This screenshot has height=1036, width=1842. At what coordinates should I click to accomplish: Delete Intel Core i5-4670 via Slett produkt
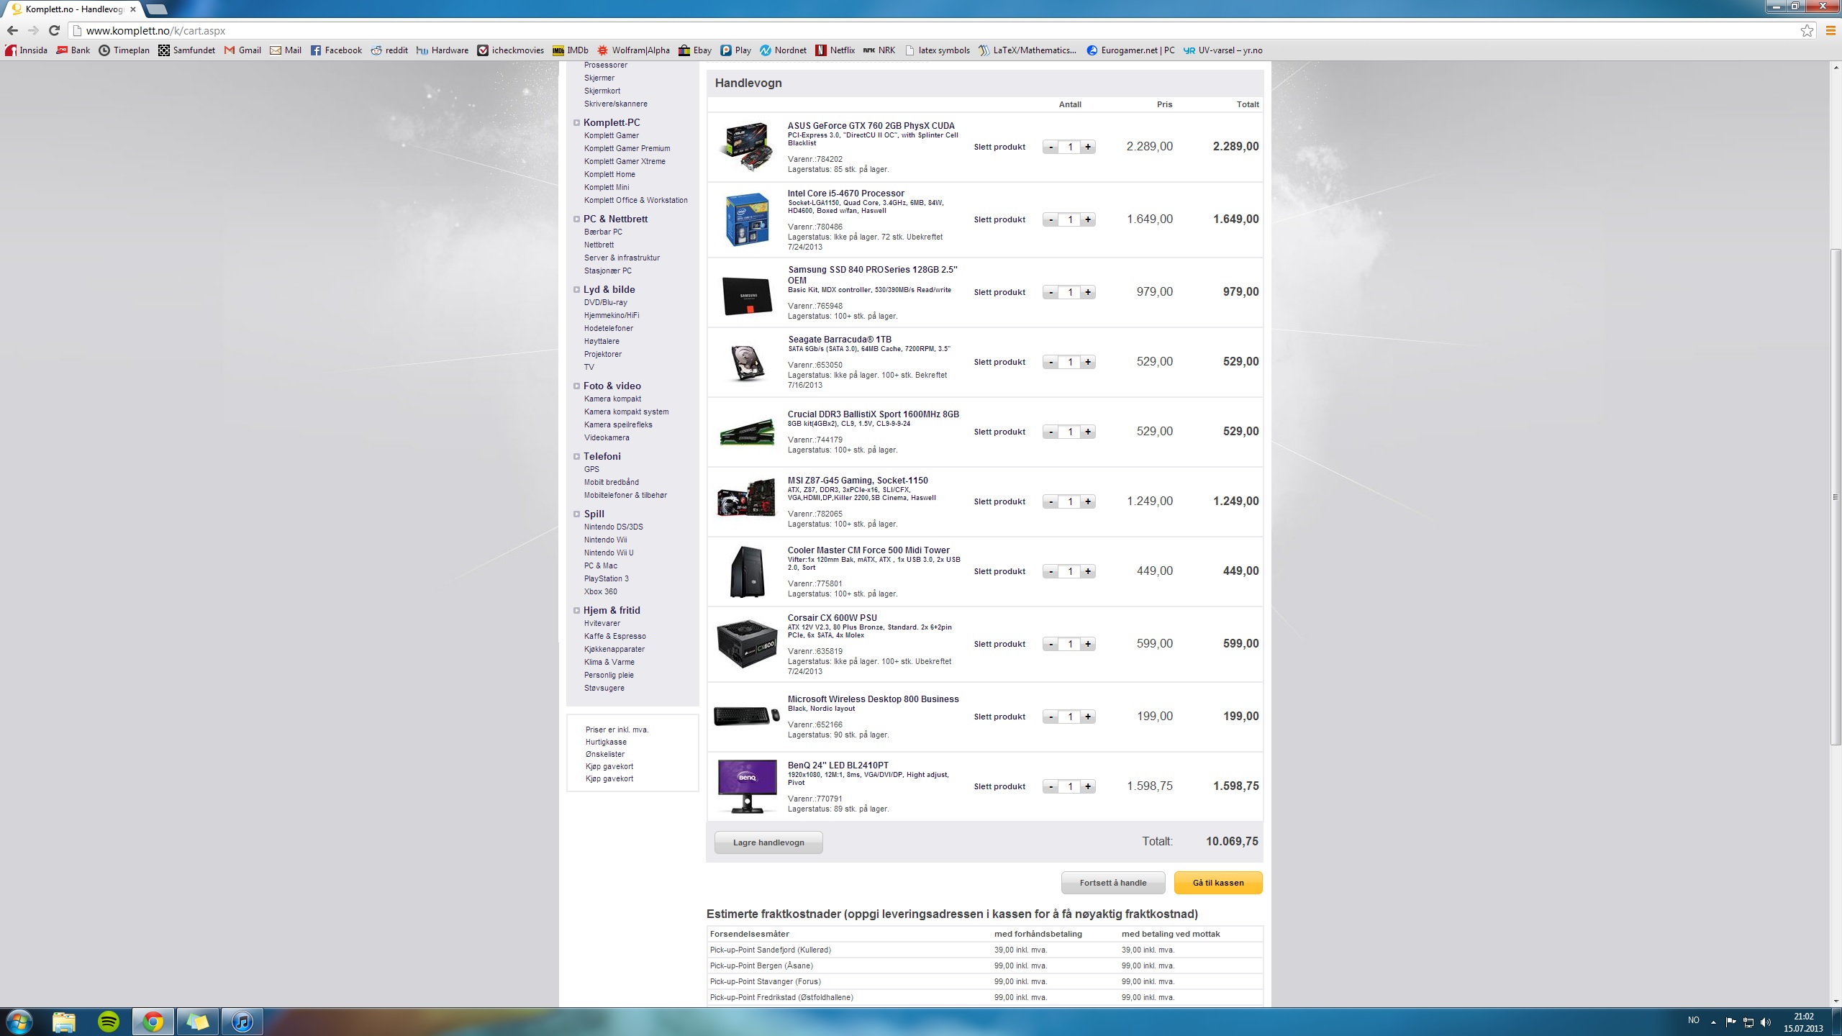(x=999, y=219)
